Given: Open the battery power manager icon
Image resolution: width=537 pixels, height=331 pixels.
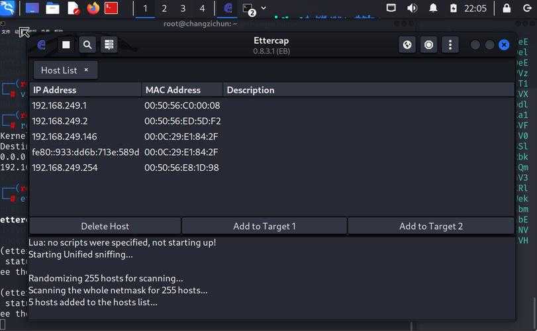Looking at the screenshot, I should 453,8.
